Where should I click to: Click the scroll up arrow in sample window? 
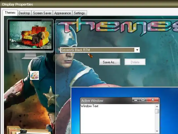coord(157,106)
